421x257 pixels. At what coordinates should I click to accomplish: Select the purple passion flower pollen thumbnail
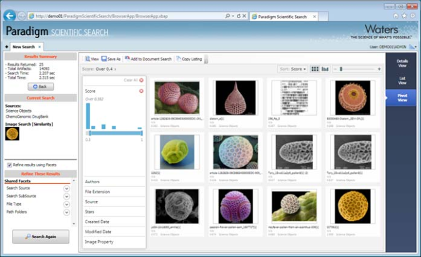(x=235, y=206)
